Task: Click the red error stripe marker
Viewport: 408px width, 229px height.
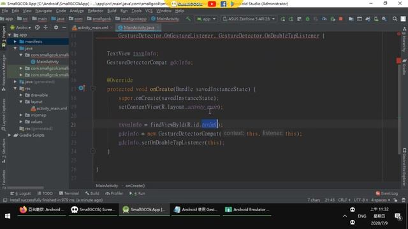Action: [398, 61]
